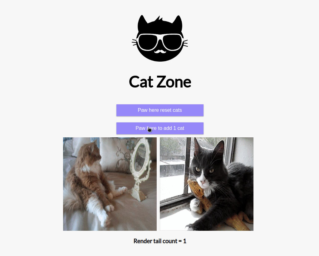This screenshot has width=319, height=256.
Task: Click the ornate mirror in left photo
Action: click(x=140, y=169)
